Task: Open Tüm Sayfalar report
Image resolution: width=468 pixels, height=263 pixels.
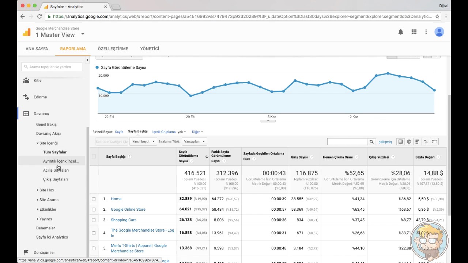Action: point(55,152)
